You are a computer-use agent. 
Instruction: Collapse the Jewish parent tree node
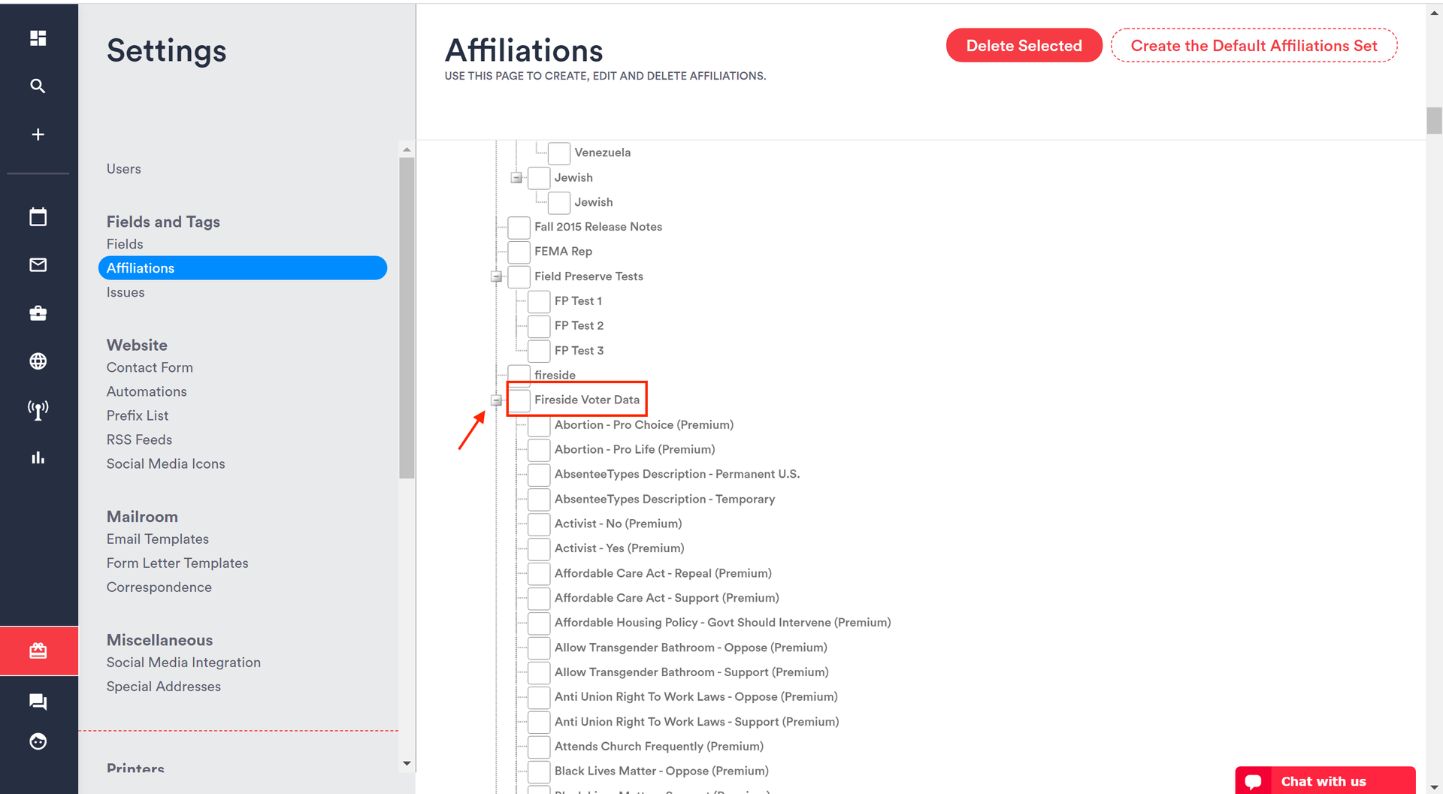pyautogui.click(x=516, y=178)
